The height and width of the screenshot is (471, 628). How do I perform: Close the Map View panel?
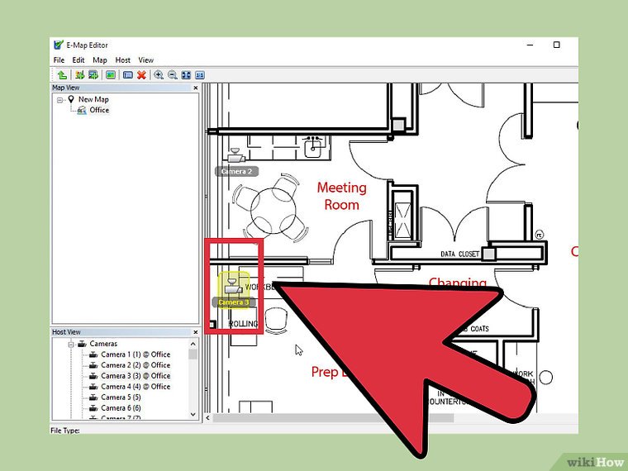tap(196, 88)
